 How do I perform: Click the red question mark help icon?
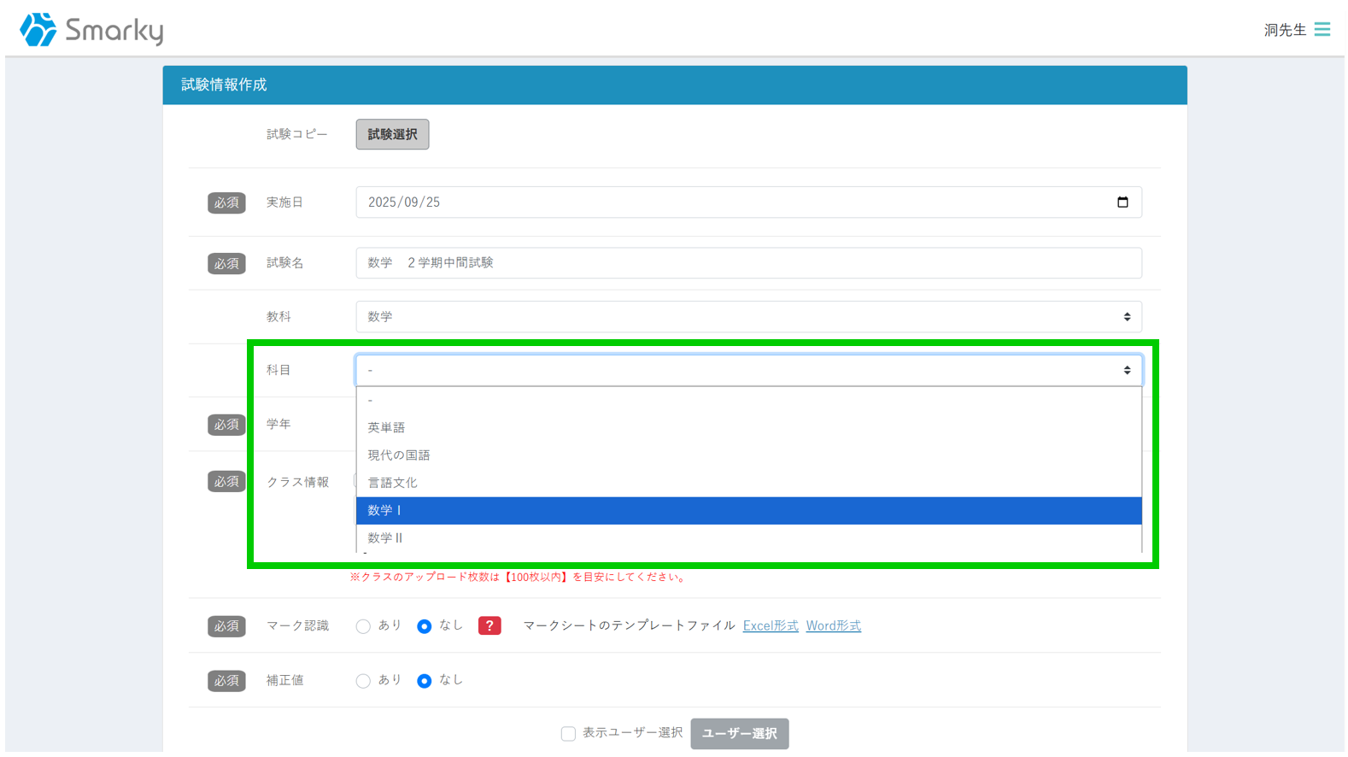click(489, 626)
